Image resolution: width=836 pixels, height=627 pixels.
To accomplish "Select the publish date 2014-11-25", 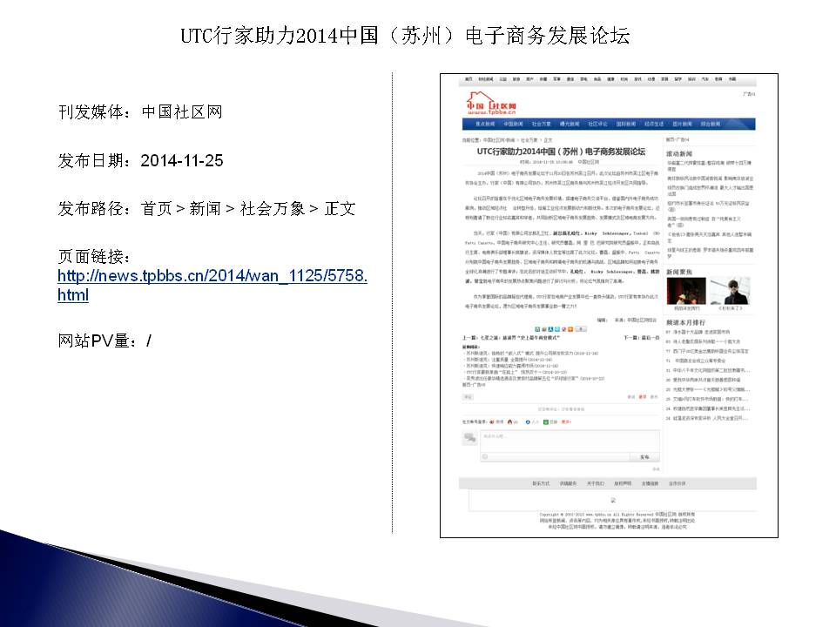I will [182, 160].
